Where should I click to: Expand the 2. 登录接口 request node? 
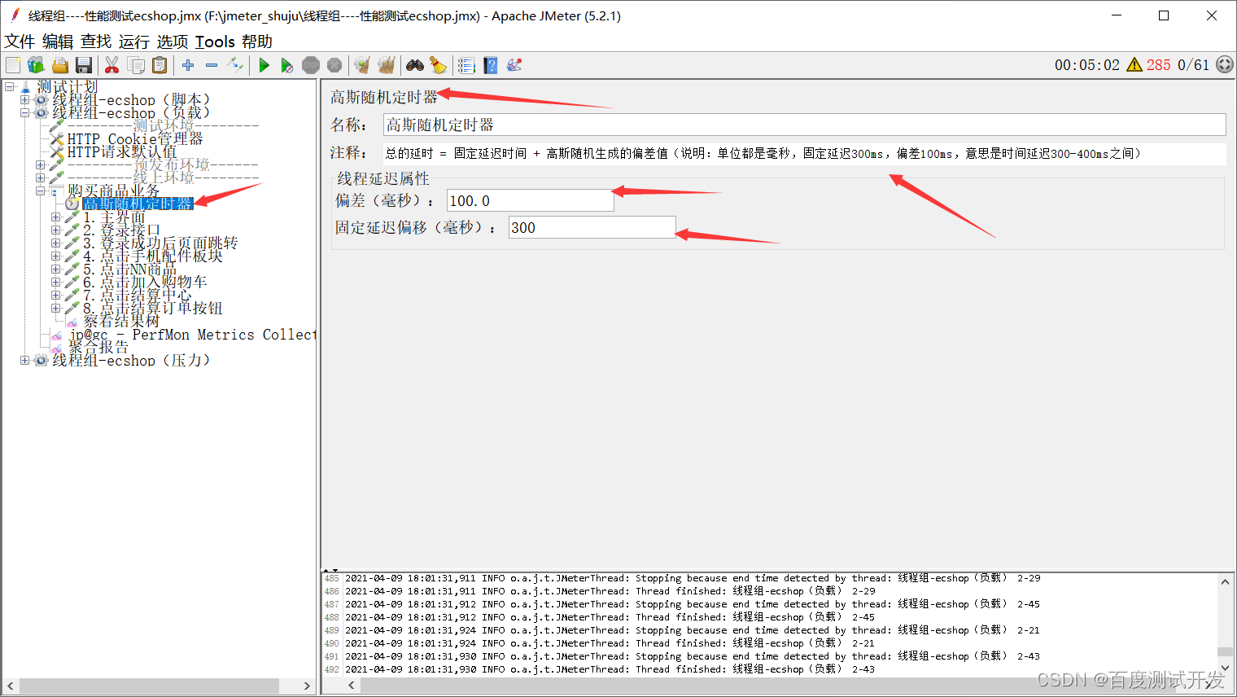coord(55,230)
